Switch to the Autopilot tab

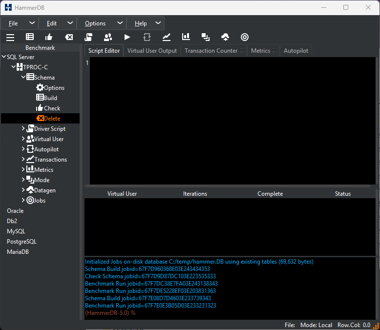tap(296, 51)
